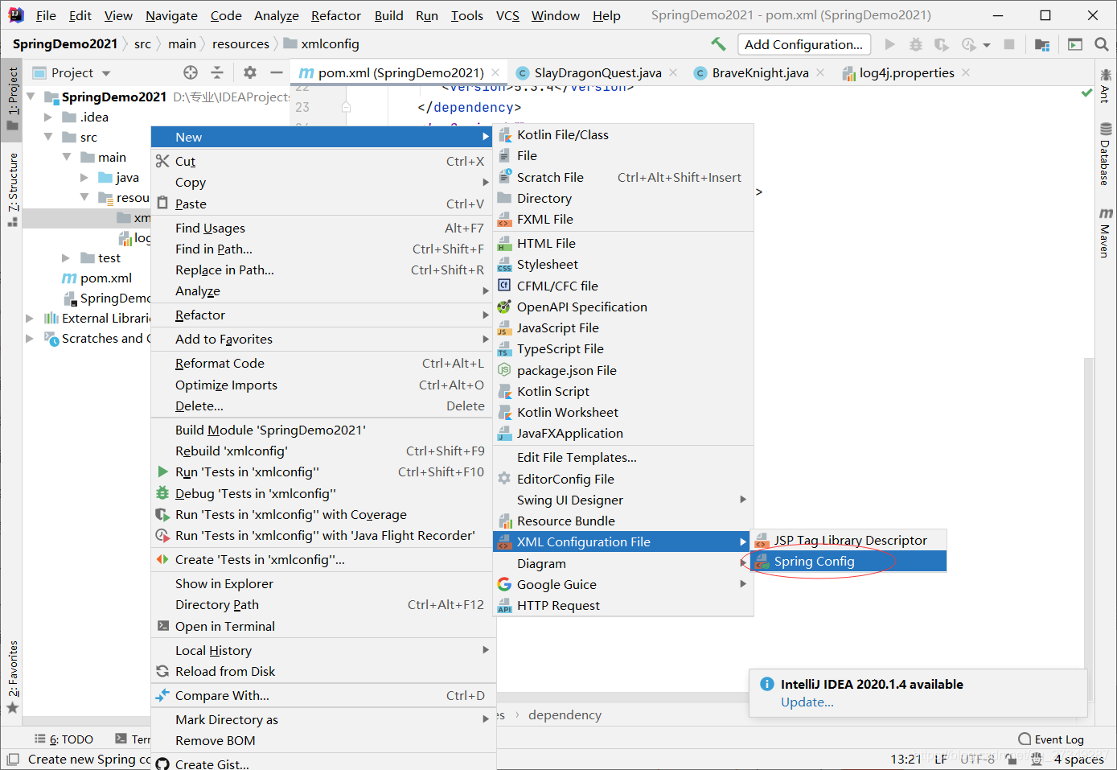Choose Google Guice menu entry
The image size is (1117, 770).
tap(623, 585)
